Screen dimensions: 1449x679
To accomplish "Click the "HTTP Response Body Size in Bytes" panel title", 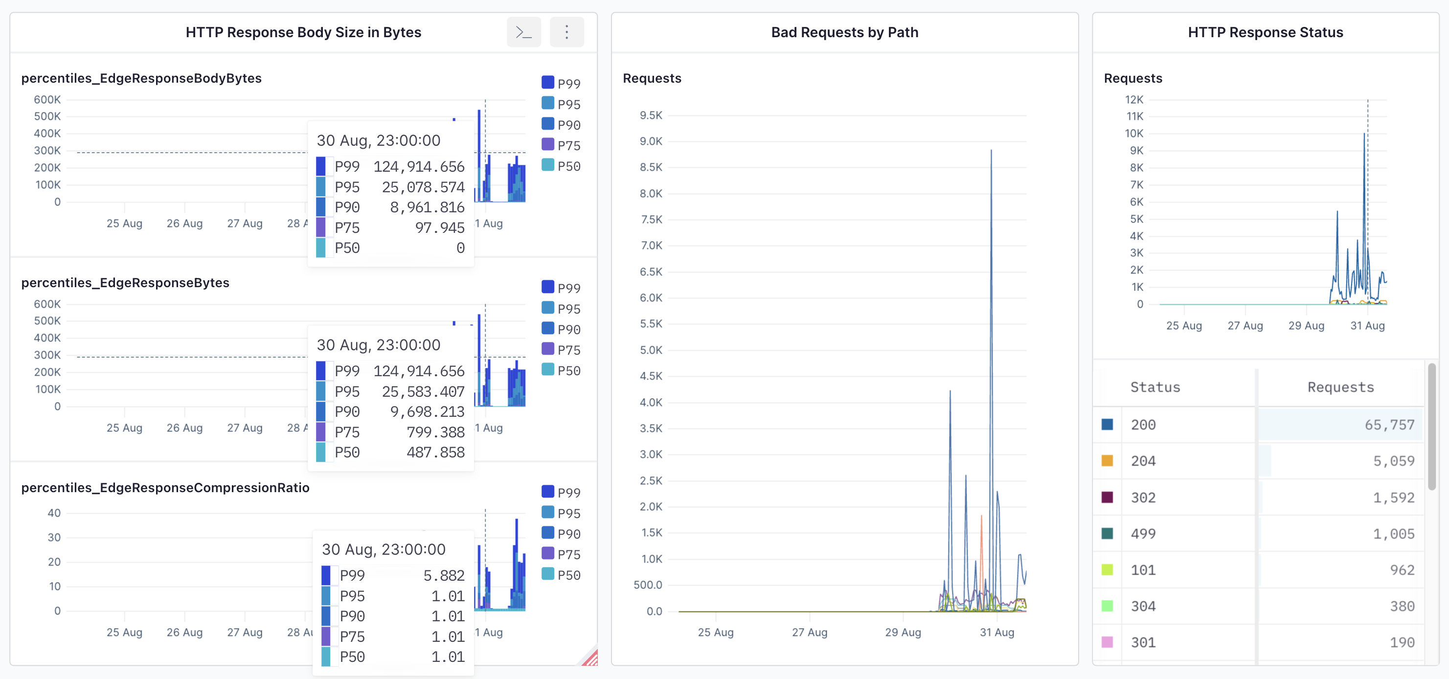I will coord(303,32).
